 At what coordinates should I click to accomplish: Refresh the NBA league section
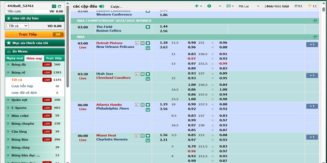pos(315,37)
